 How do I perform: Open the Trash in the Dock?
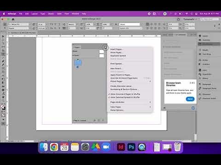177,147
